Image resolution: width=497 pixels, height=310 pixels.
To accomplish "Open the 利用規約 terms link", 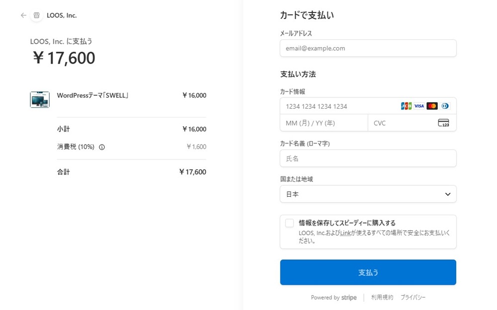I will pyautogui.click(x=382, y=298).
